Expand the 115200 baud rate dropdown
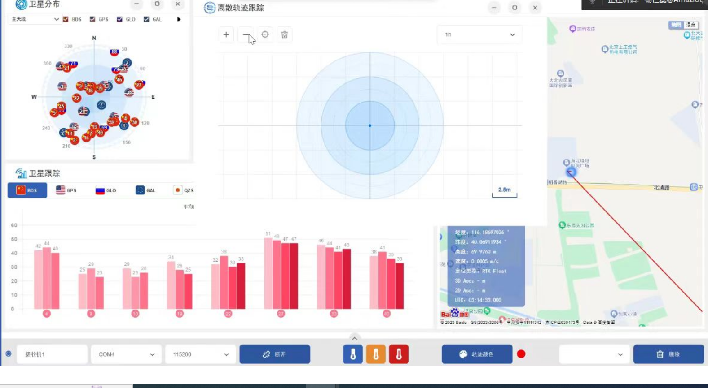Image resolution: width=708 pixels, height=388 pixels. (200, 354)
